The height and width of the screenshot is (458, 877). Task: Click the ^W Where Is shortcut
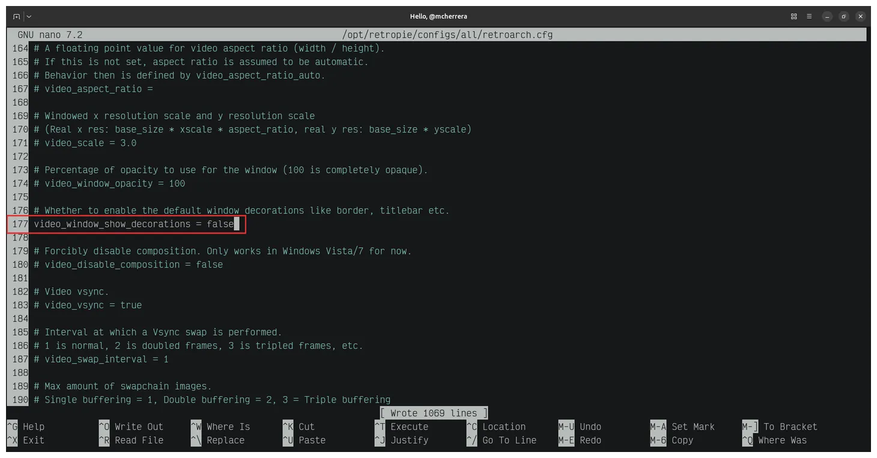pyautogui.click(x=220, y=427)
